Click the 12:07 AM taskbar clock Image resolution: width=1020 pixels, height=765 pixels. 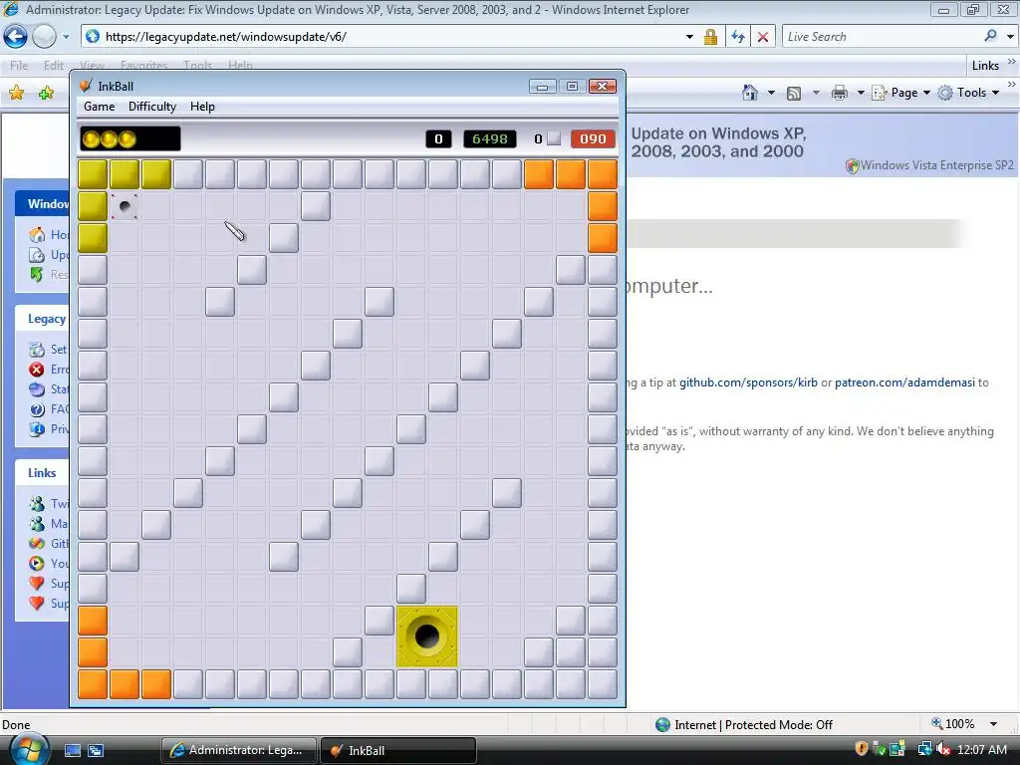point(981,749)
